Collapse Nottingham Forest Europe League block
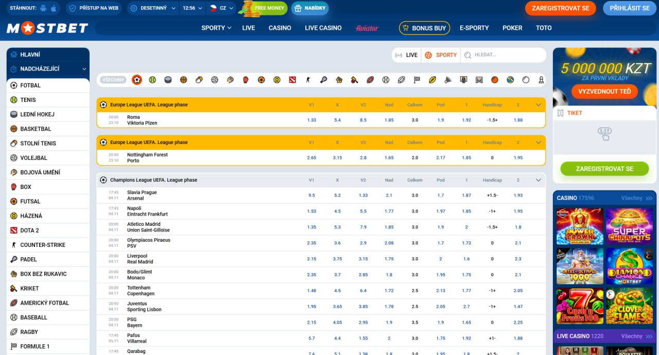 539,143
